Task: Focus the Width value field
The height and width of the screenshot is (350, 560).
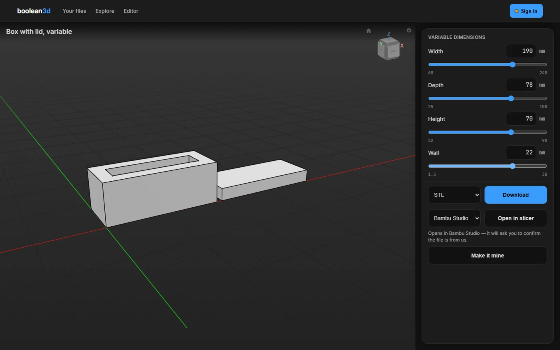Action: tap(521, 51)
